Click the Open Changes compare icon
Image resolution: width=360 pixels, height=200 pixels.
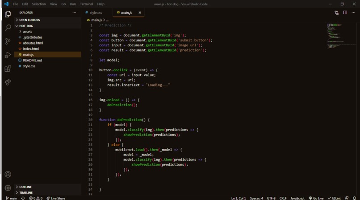[x=337, y=13]
